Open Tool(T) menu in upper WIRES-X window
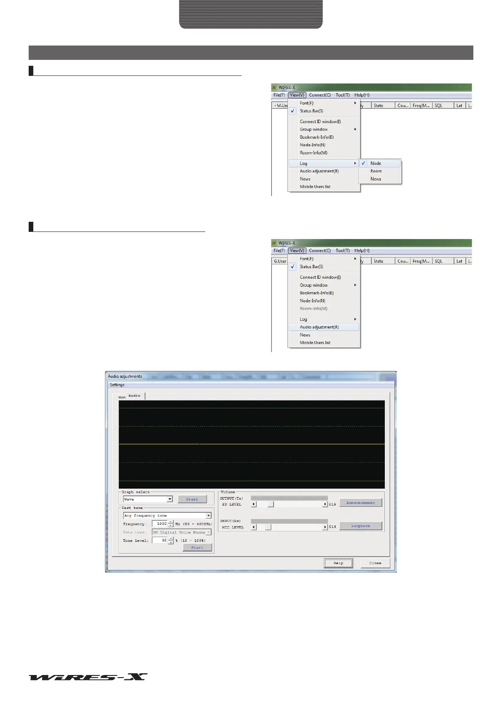The image size is (502, 710). click(343, 95)
